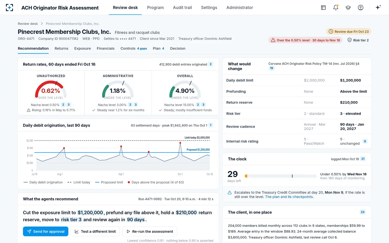This screenshot has width=389, height=243.
Task: Click citation 3 next to Nacha level 15.00%
Action: 203,105
